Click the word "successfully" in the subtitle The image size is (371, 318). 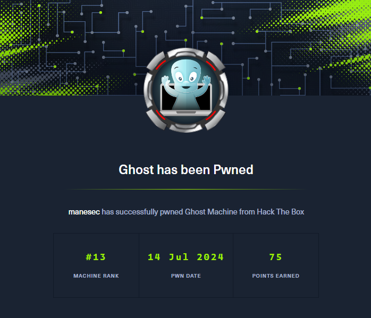[137, 212]
